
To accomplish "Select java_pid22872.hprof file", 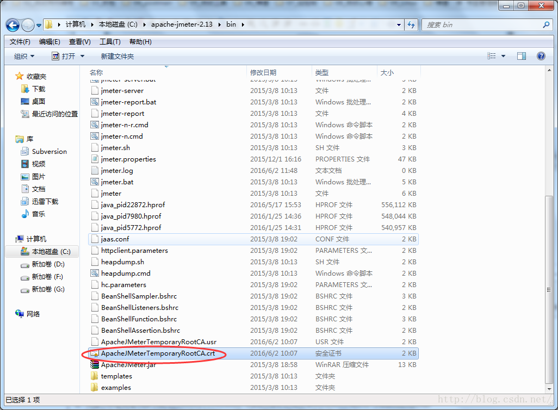I will [133, 204].
